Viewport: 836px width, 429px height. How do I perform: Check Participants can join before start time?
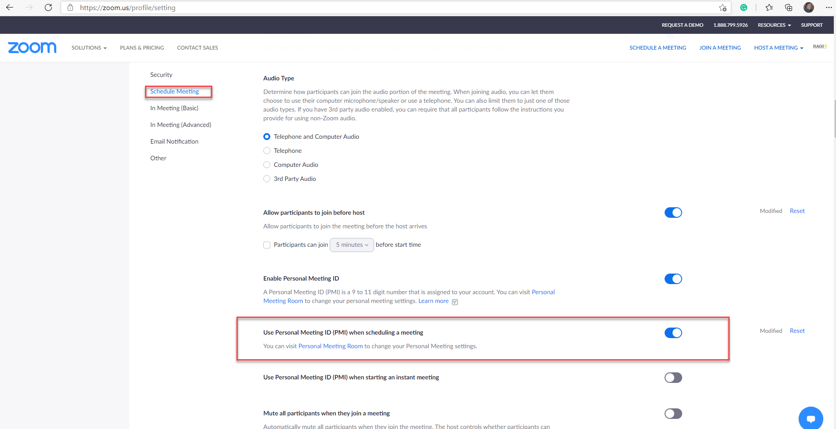pos(267,245)
